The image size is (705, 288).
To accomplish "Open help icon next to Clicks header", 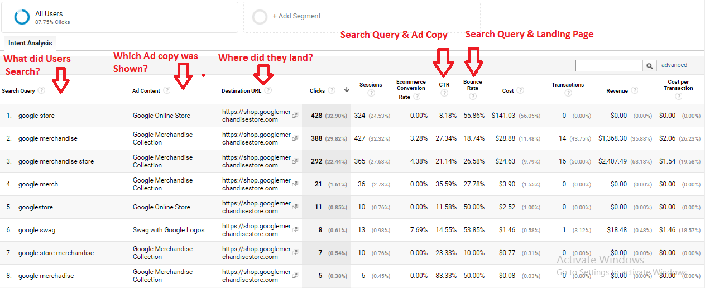I will (332, 90).
